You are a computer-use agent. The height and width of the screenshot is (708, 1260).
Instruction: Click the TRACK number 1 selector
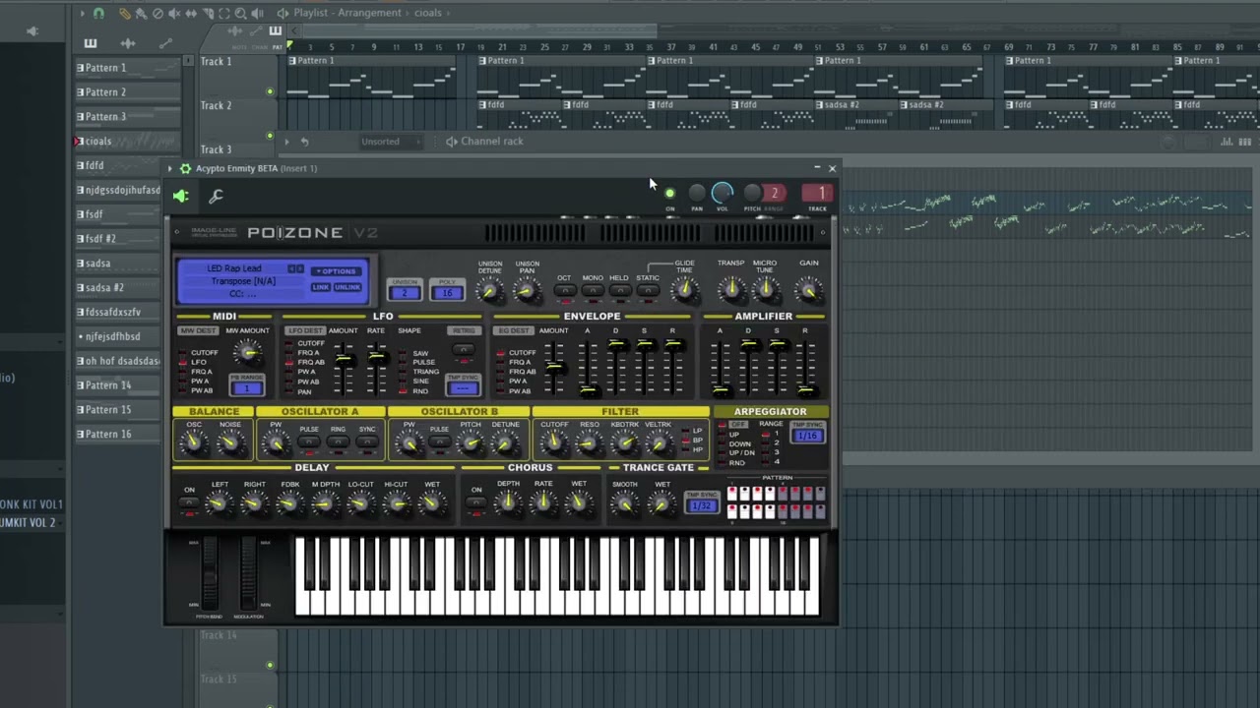(817, 193)
